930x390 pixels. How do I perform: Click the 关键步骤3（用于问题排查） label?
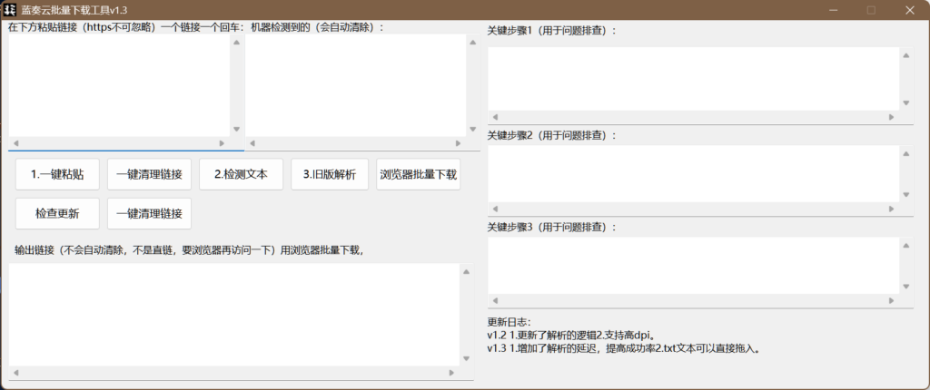[552, 227]
